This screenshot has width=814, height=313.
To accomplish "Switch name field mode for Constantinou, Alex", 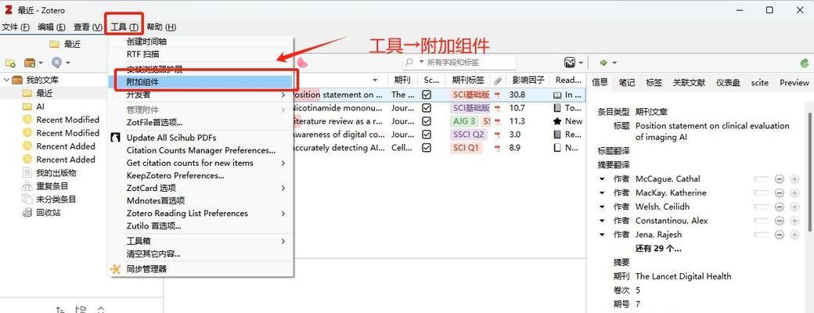I will coord(761,221).
